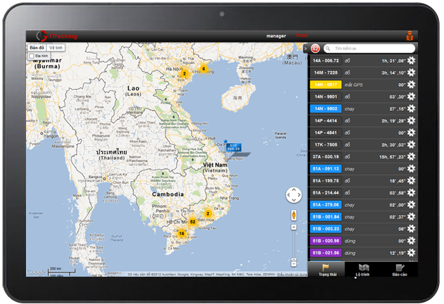The image size is (444, 304).
Task: Open settings gear for vehicle 51A - 214.44
Action: click(411, 193)
